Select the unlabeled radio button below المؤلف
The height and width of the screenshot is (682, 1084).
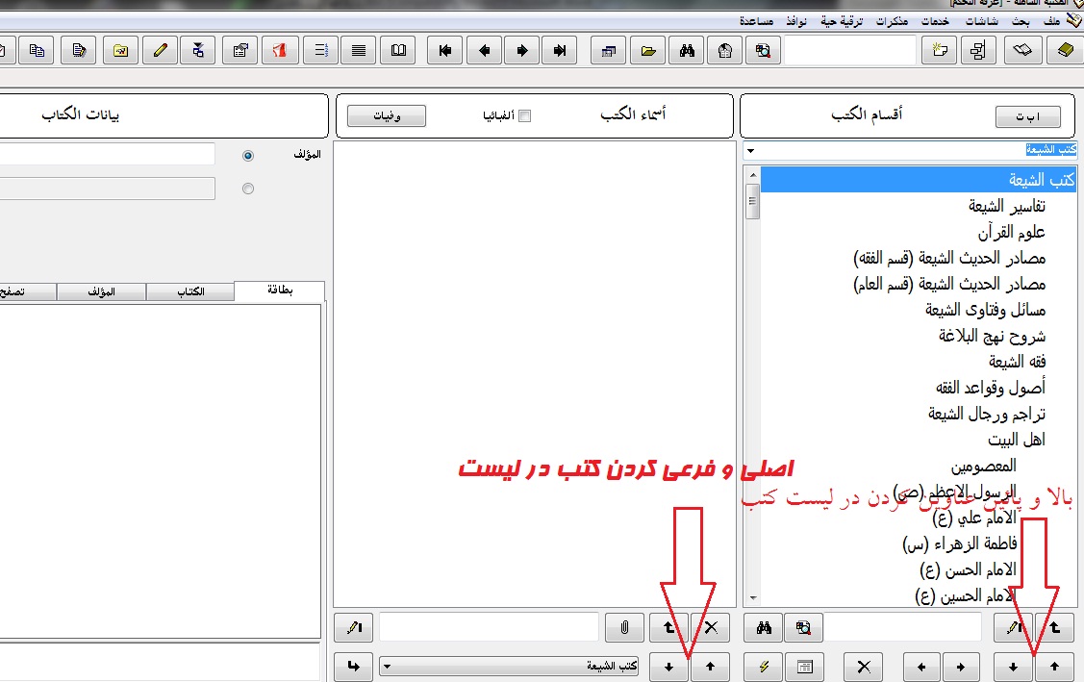pos(249,189)
